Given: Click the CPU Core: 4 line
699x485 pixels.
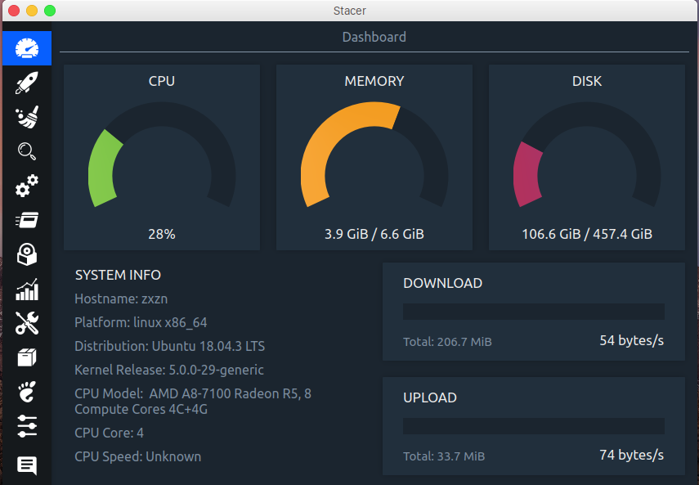Looking at the screenshot, I should [x=110, y=433].
